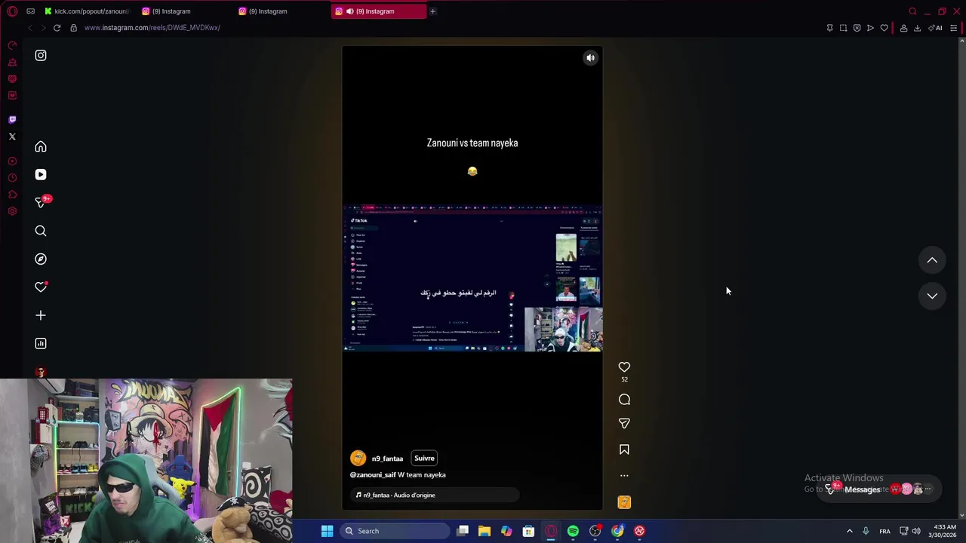Switch to the kick.com popout tab
This screenshot has height=543, width=966.
(x=86, y=11)
